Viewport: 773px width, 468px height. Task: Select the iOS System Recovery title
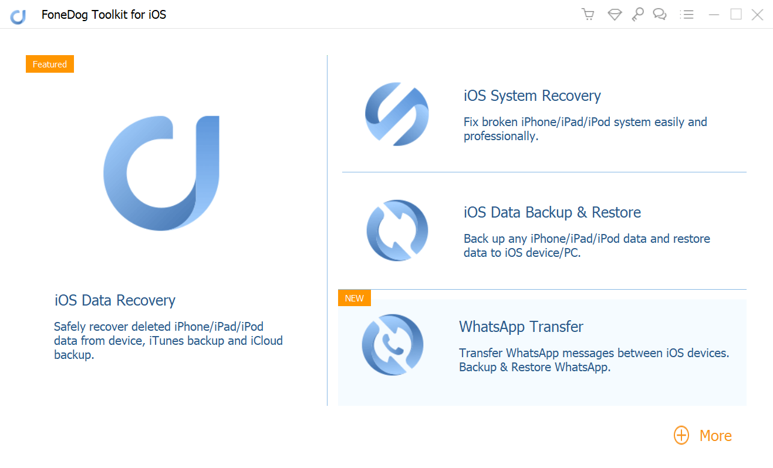click(x=532, y=96)
